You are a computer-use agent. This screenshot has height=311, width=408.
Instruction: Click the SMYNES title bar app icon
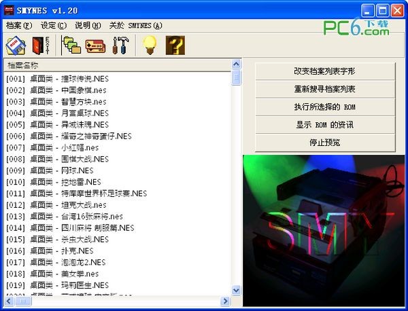[9, 10]
